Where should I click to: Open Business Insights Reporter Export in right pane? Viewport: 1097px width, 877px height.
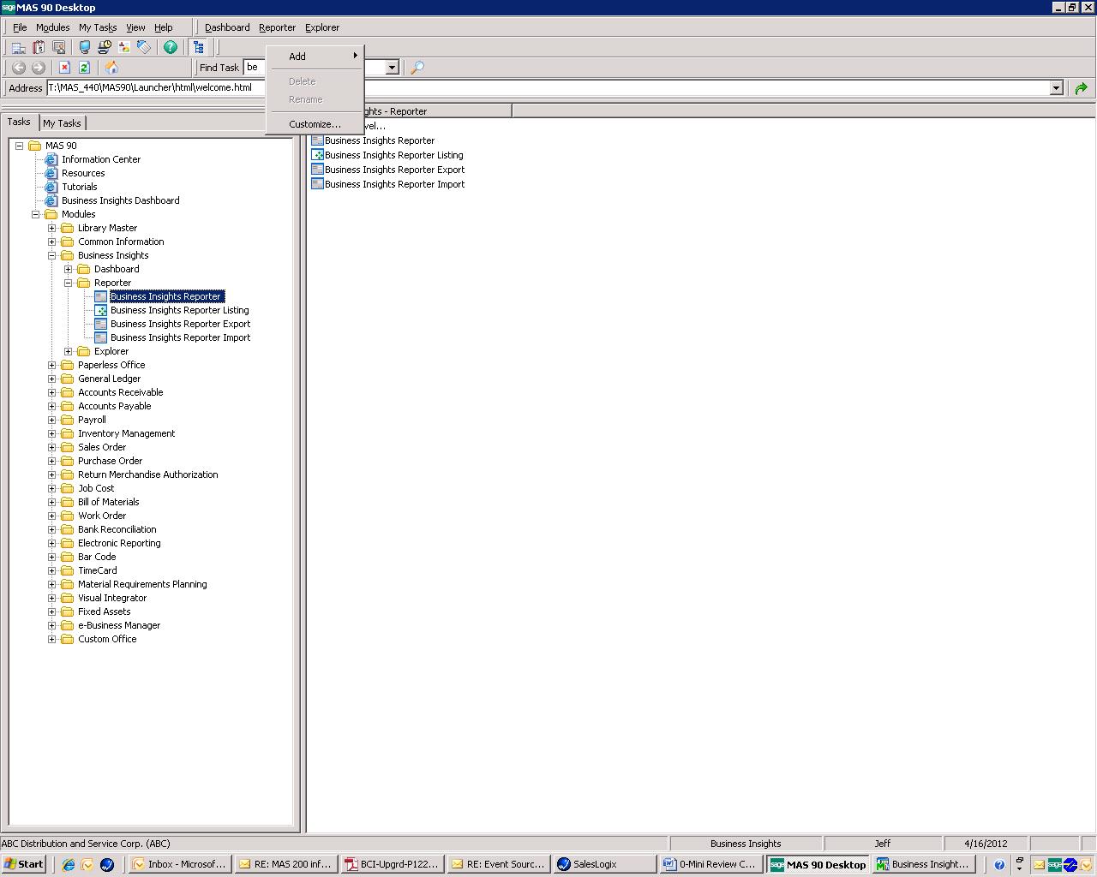(394, 170)
